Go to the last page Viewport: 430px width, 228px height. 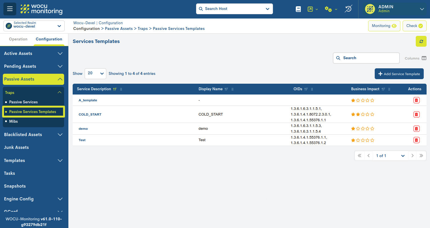click(x=421, y=156)
